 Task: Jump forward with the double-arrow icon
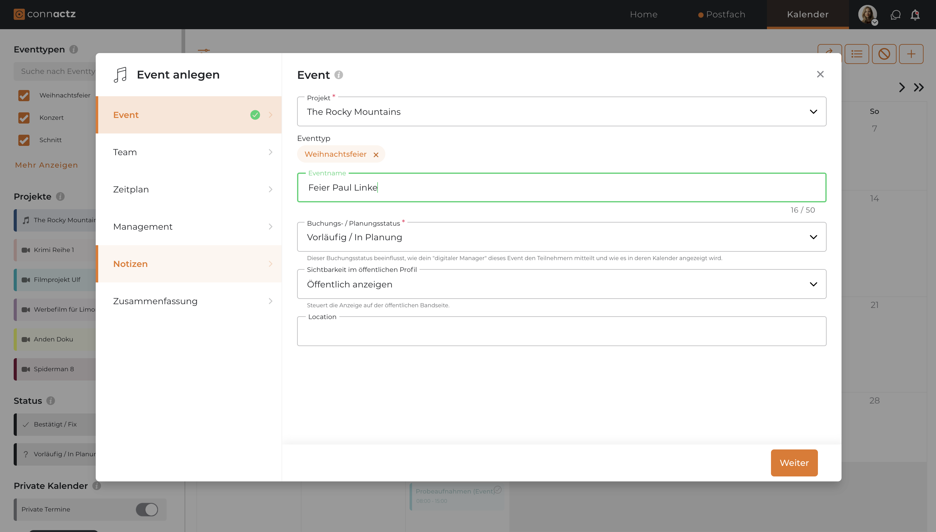coord(919,87)
